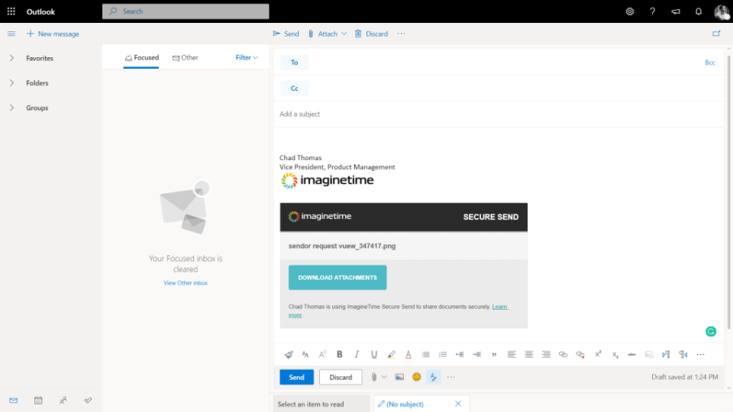Toggle bulleted list
This screenshot has height=412, width=733.
pyautogui.click(x=425, y=355)
